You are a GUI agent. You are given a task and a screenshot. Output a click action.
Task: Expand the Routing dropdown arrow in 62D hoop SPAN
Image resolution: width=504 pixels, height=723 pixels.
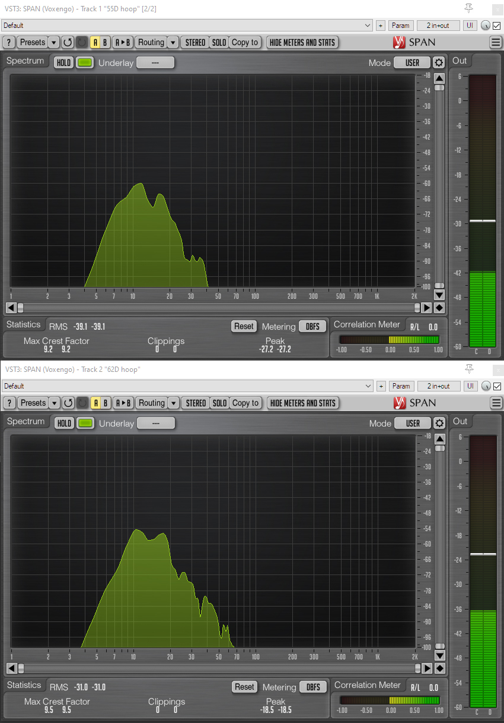click(173, 403)
